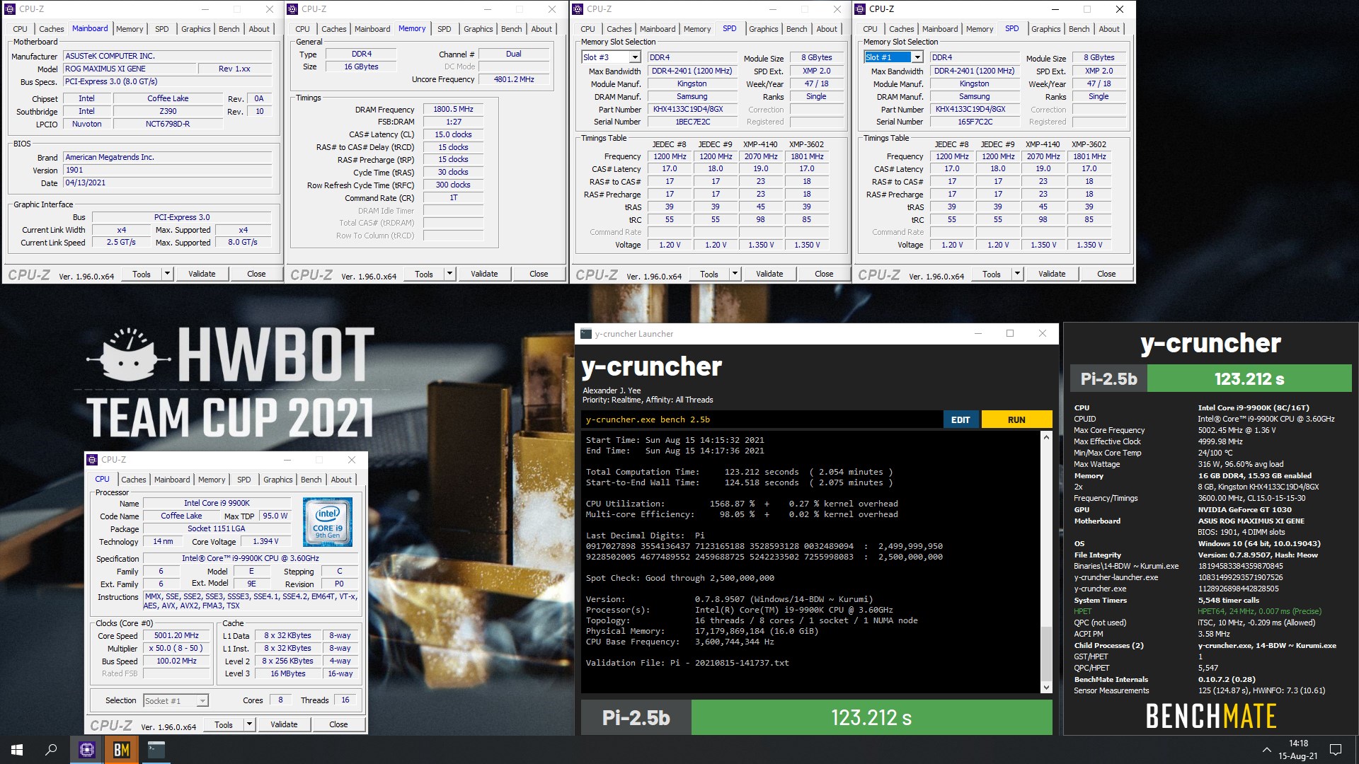
Task: Click the Serial Number 165F7C2C field
Action: click(x=975, y=122)
